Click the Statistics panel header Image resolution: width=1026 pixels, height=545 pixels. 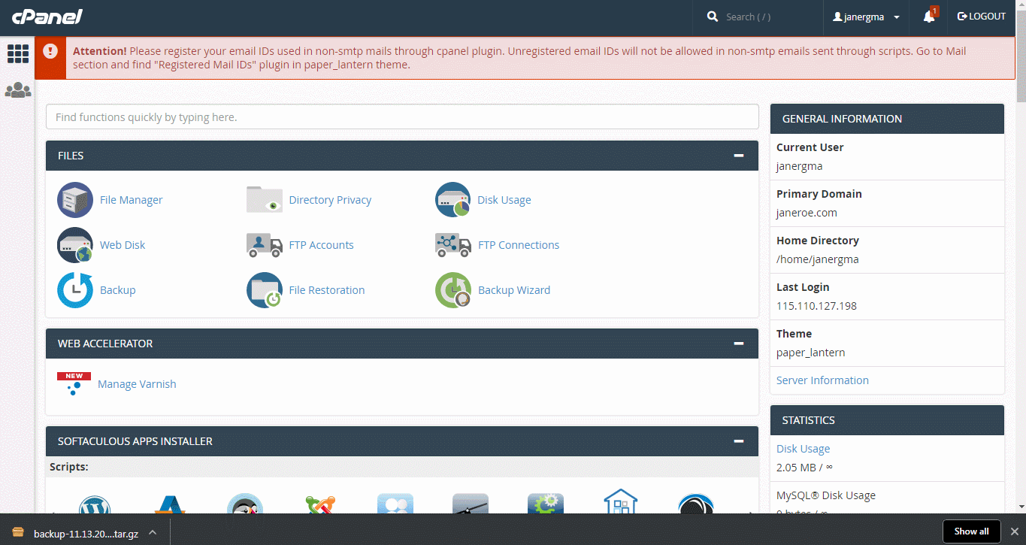point(887,420)
